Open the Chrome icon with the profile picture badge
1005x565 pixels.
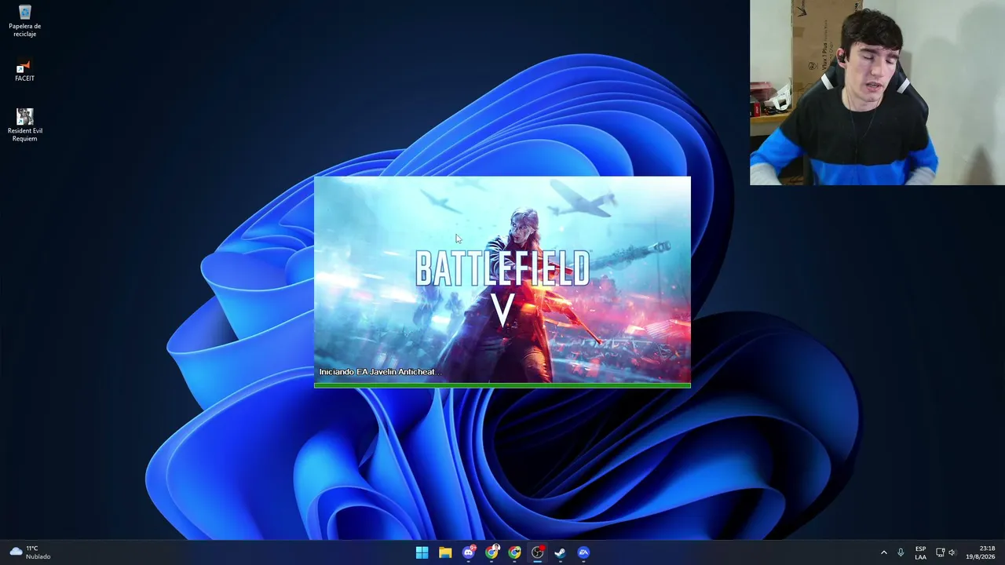[492, 552]
